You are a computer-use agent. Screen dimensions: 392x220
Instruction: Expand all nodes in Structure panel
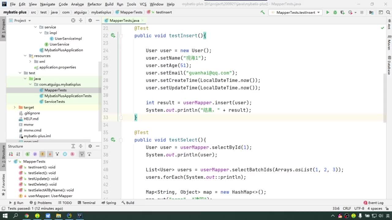(73, 146)
